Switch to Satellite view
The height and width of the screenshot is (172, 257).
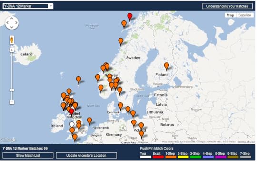click(245, 15)
